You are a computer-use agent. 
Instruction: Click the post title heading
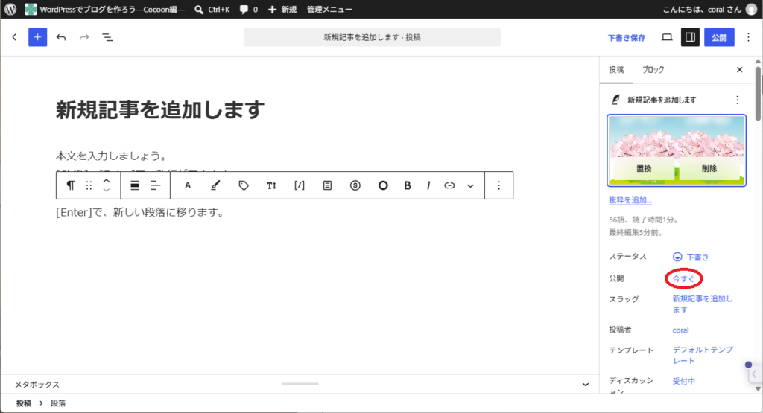[x=160, y=110]
